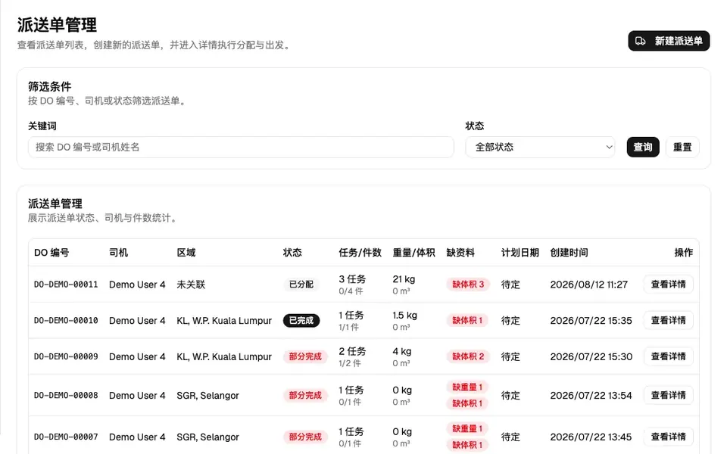This screenshot has height=454, width=727.
Task: Click the 查询 button
Action: tap(643, 148)
